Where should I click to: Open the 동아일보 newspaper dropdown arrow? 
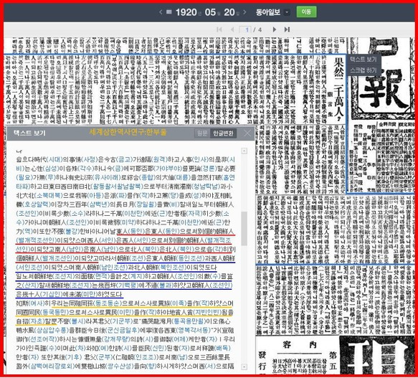point(287,12)
